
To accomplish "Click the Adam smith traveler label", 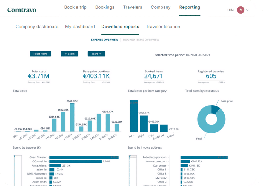I will (x=39, y=182).
